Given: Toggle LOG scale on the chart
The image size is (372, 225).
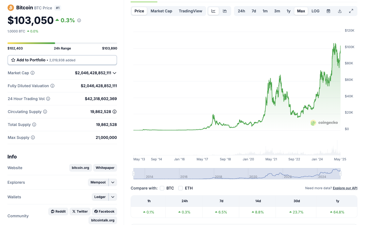Looking at the screenshot, I should tap(316, 11).
